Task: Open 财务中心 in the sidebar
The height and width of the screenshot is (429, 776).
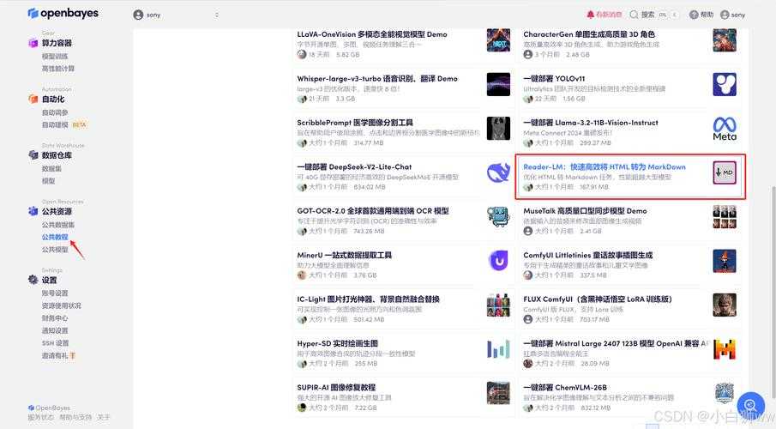Action: click(x=54, y=318)
